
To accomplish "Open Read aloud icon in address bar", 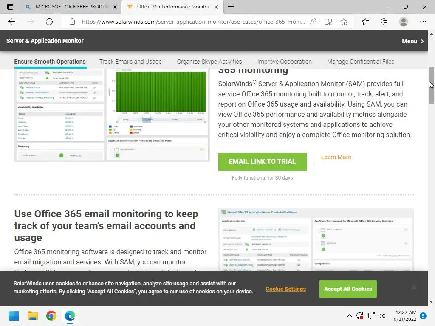I will [x=313, y=22].
